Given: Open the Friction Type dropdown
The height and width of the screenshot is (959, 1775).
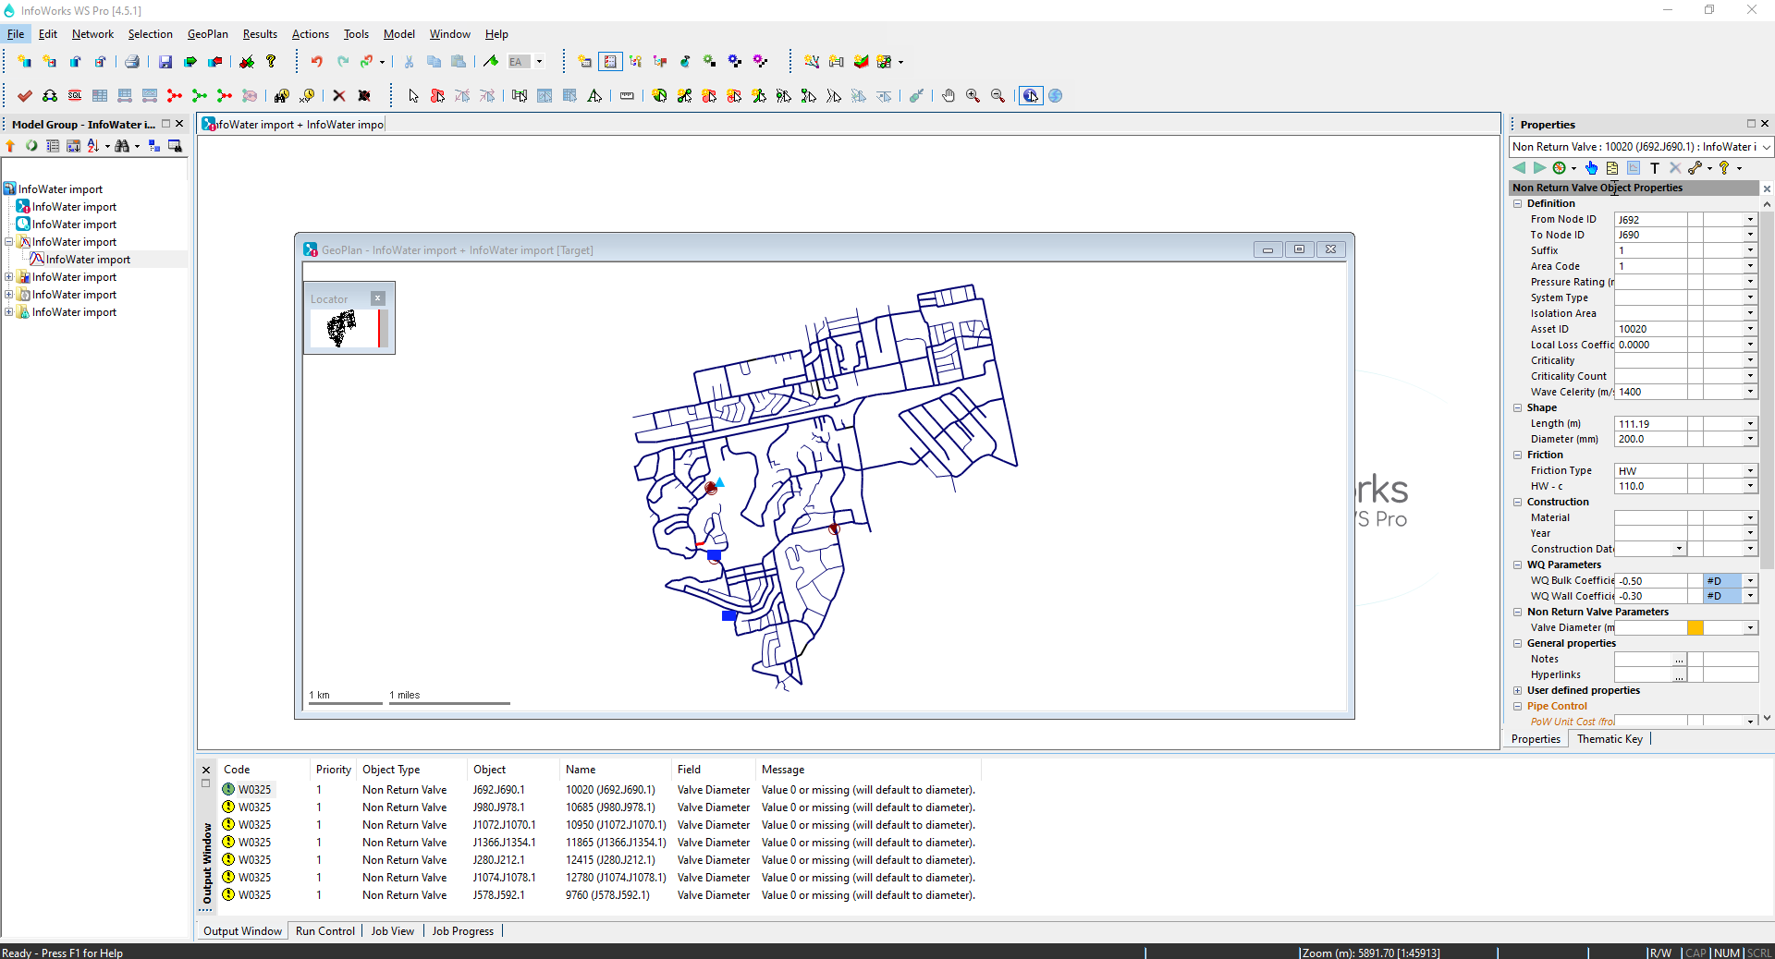Looking at the screenshot, I should [x=1750, y=471].
